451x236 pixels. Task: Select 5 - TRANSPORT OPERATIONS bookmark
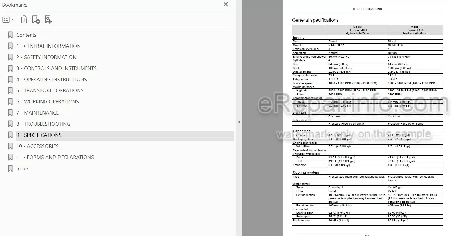click(x=50, y=91)
